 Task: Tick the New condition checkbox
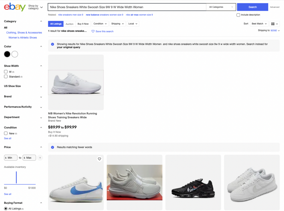(6, 133)
